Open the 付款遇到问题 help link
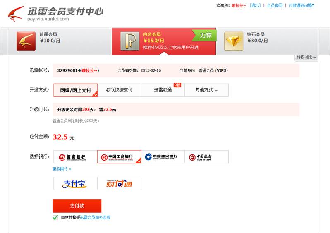The width and height of the screenshot is (330, 233). (301, 5)
